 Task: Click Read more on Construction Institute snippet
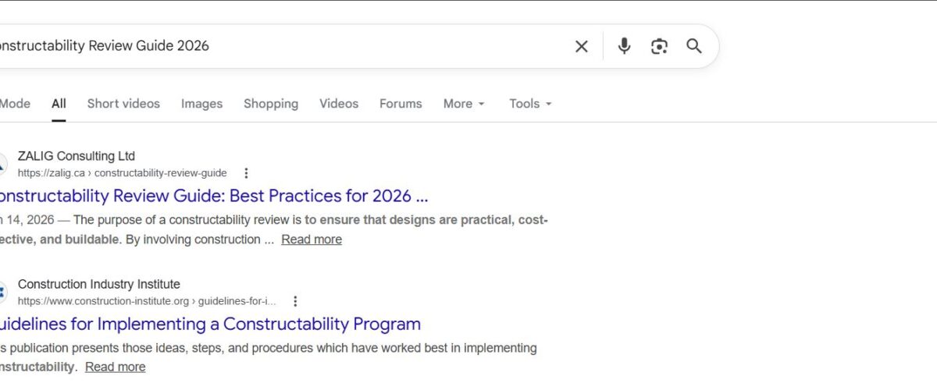coord(115,367)
